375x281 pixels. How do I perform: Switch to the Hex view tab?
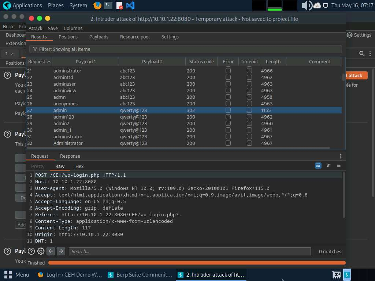pyautogui.click(x=79, y=166)
